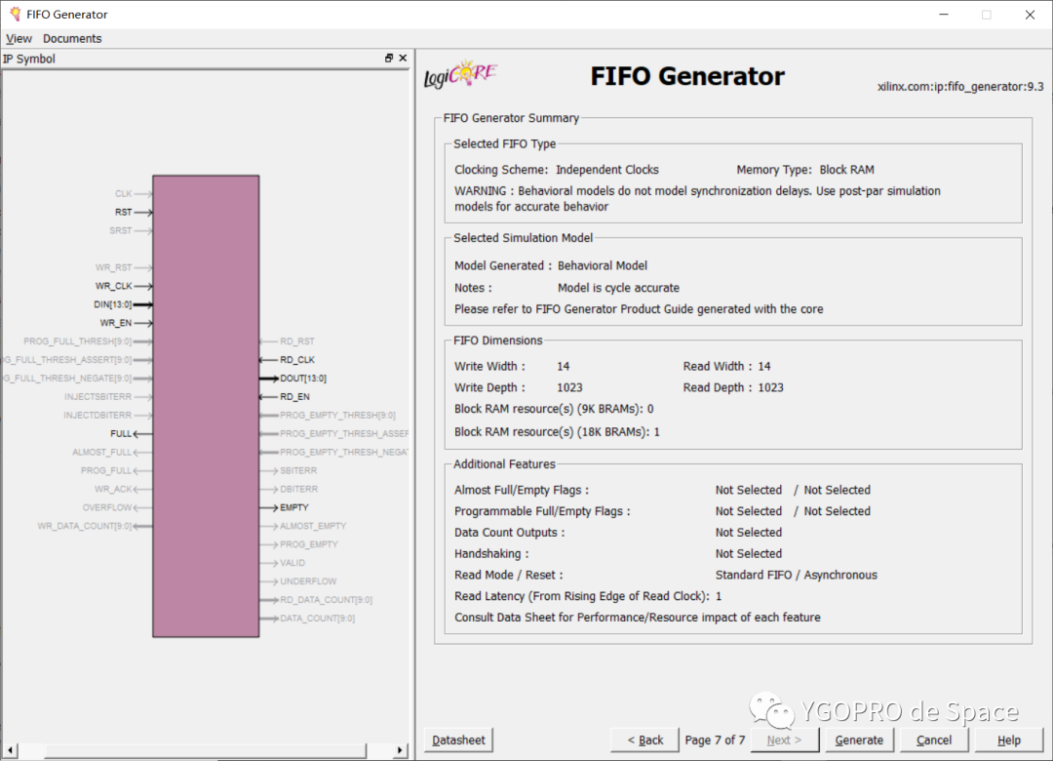This screenshot has width=1053, height=761.
Task: Select the RD_EN port label
Action: (294, 397)
